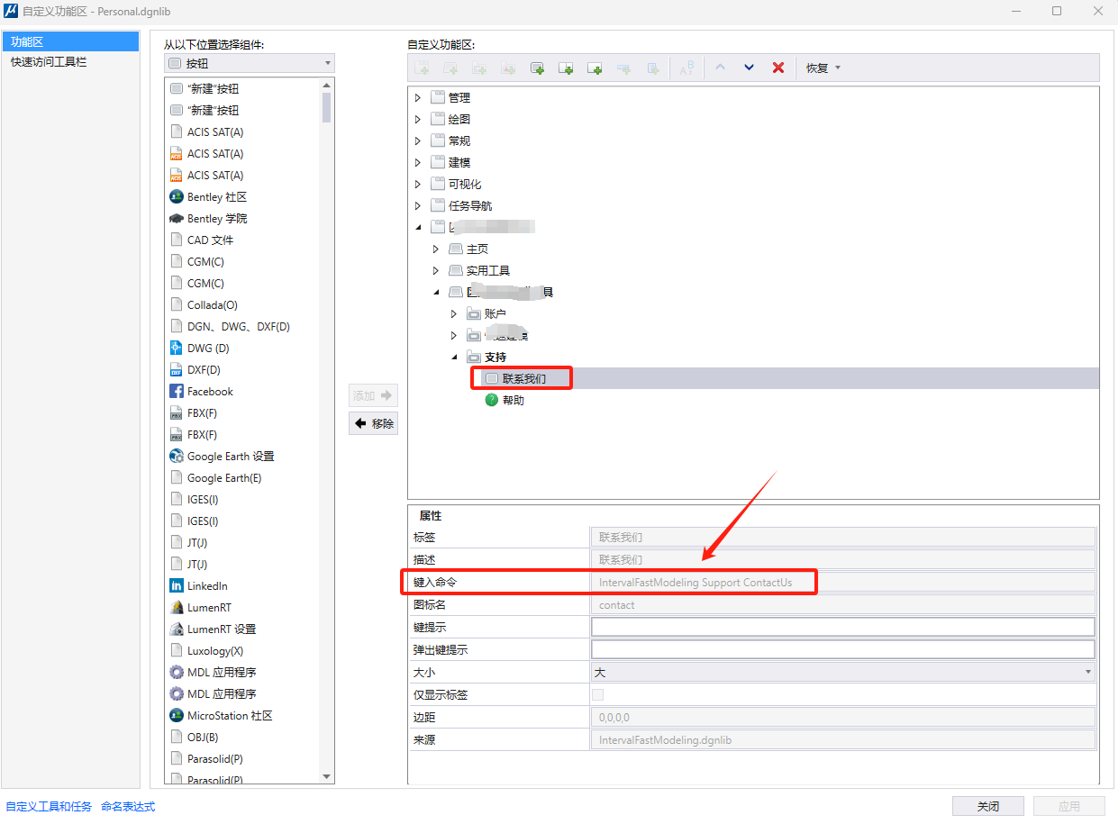Image resolution: width=1118 pixels, height=824 pixels.
Task: Expand the 管理 tree node
Action: (x=417, y=97)
